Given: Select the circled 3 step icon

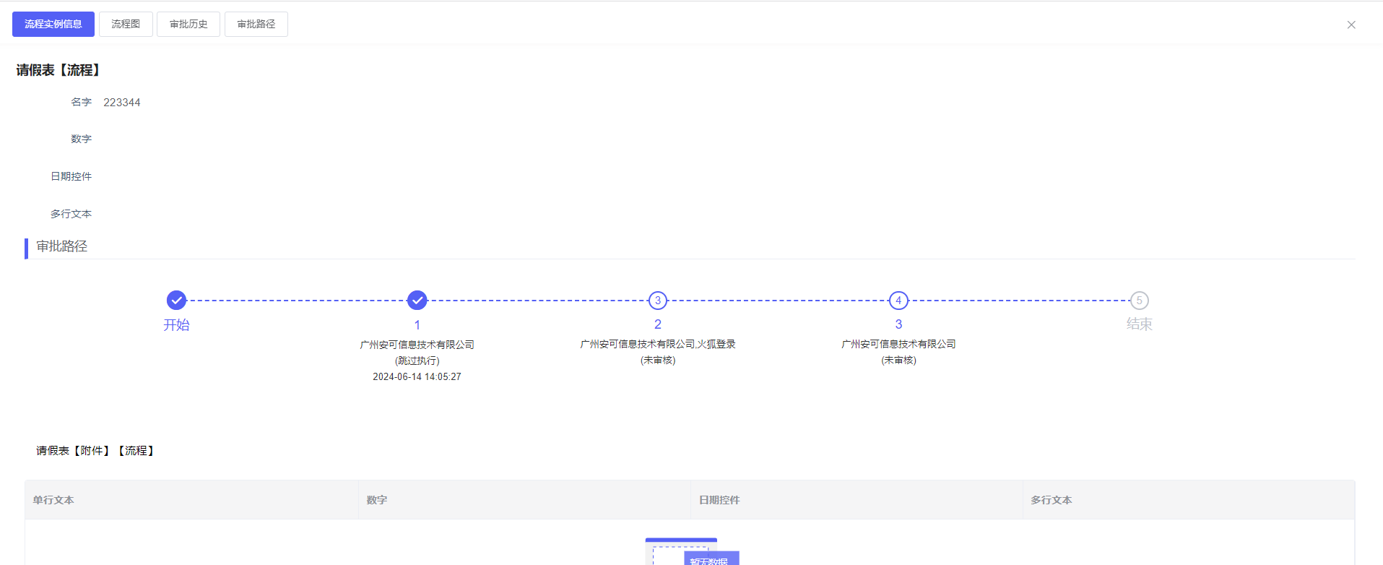Looking at the screenshot, I should [657, 300].
